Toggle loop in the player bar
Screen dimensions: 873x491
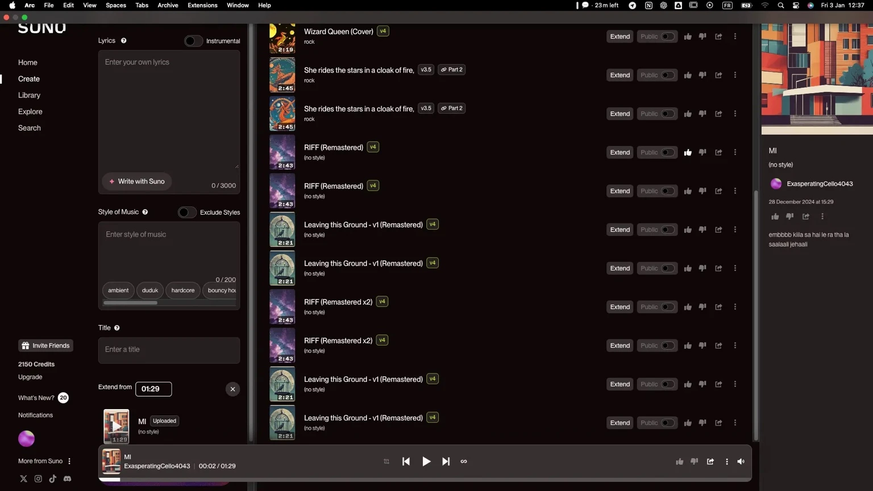point(464,462)
